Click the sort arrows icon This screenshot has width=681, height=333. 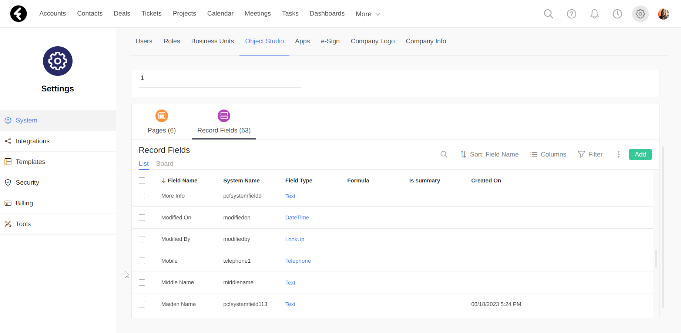pos(463,154)
